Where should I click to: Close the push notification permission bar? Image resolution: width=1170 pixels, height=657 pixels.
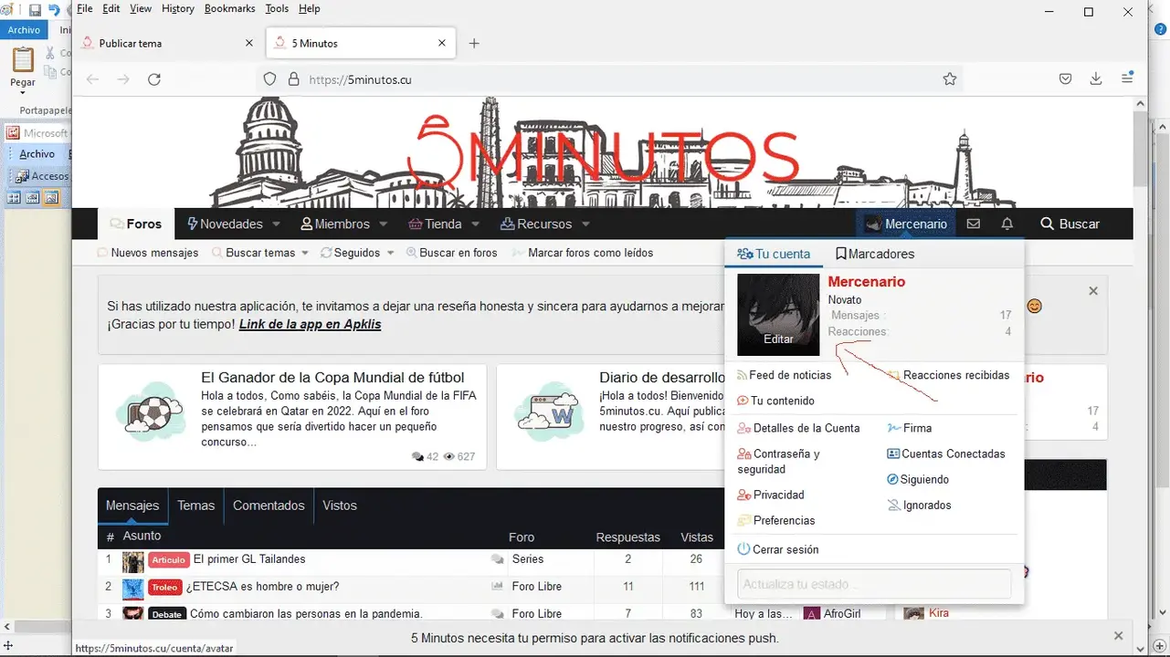tap(1119, 636)
